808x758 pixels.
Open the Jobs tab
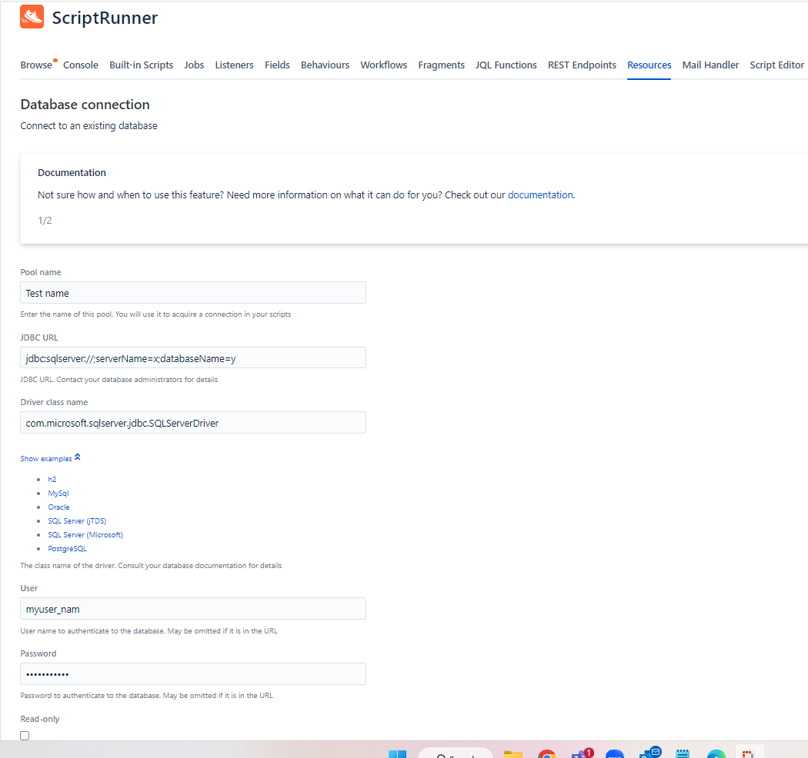point(194,65)
